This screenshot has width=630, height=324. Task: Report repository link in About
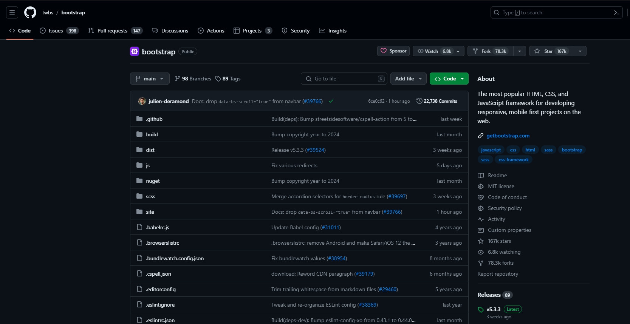(498, 274)
